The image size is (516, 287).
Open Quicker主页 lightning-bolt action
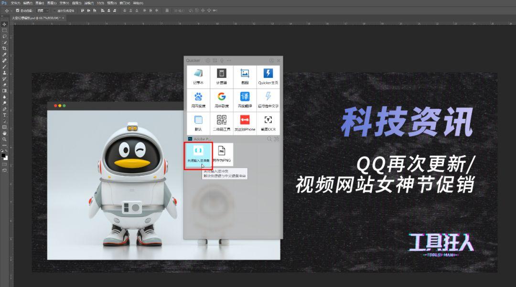(x=268, y=76)
